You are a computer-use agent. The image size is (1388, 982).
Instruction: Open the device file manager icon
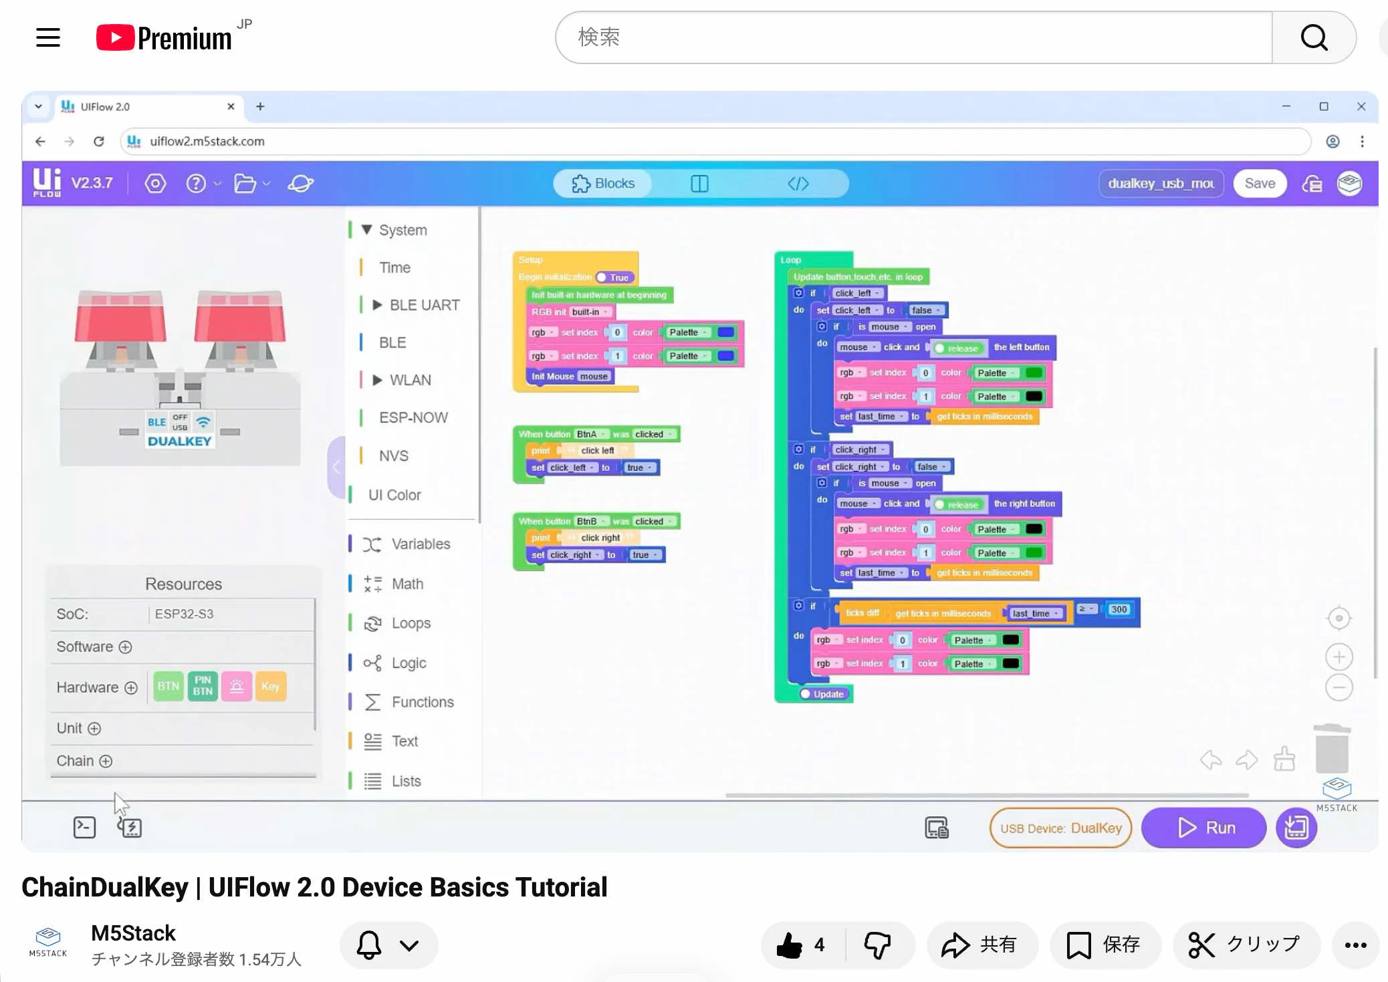937,828
